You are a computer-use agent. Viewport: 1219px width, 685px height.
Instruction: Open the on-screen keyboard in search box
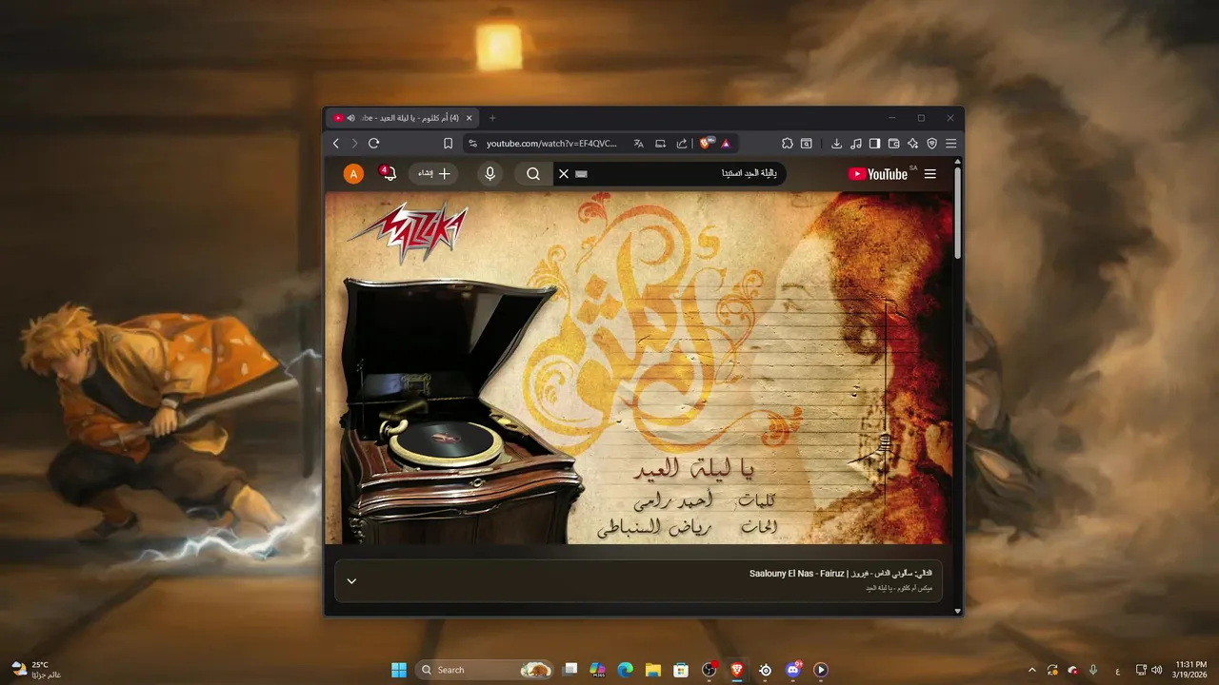tap(582, 174)
